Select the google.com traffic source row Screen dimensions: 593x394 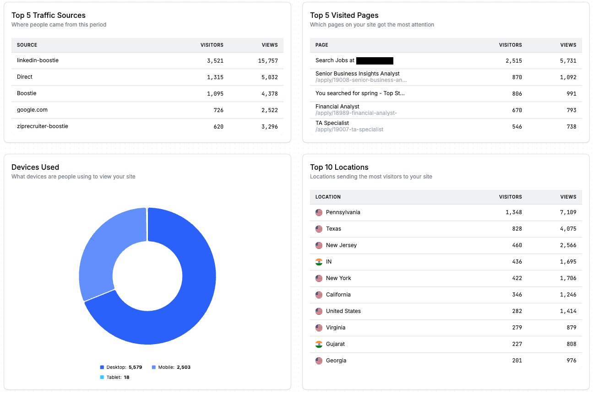(147, 110)
